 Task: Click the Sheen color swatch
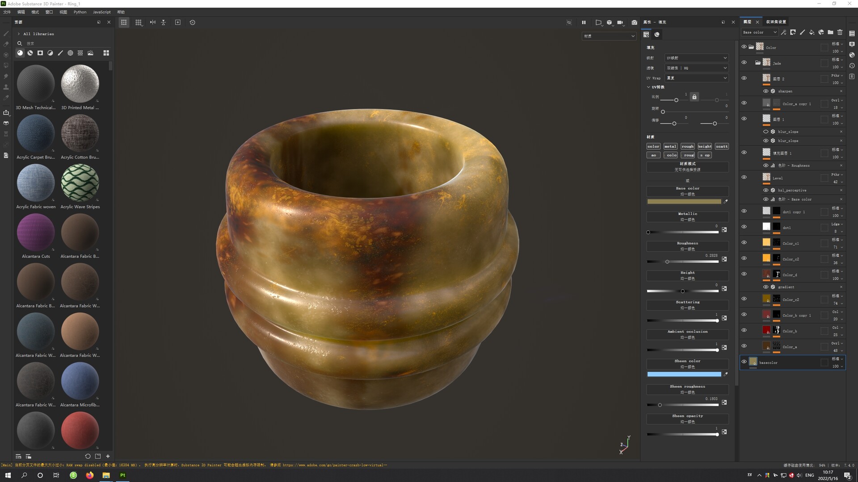pos(684,374)
